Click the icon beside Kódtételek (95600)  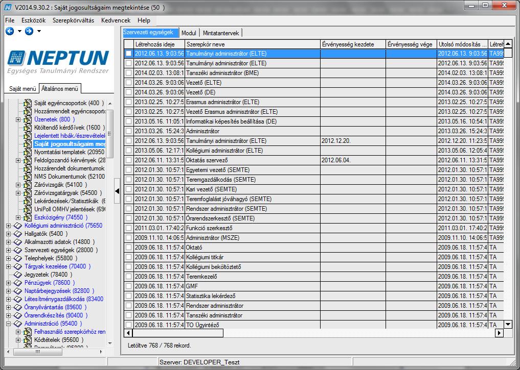(x=28, y=340)
